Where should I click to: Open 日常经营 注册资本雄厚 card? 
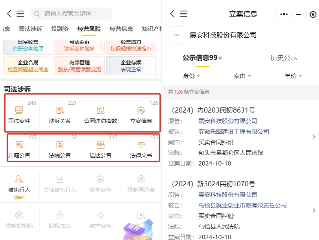coord(28,47)
